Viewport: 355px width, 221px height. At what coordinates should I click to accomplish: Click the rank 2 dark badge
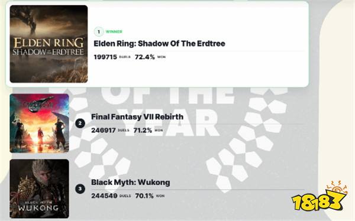point(80,123)
